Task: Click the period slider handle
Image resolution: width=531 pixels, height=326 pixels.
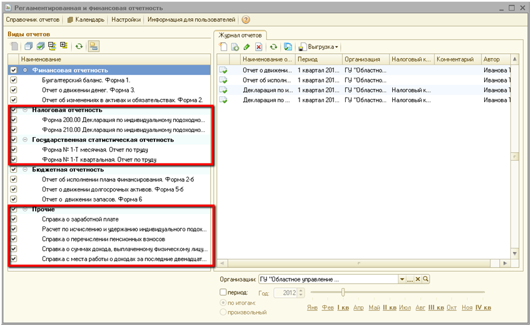Action: 343,292
